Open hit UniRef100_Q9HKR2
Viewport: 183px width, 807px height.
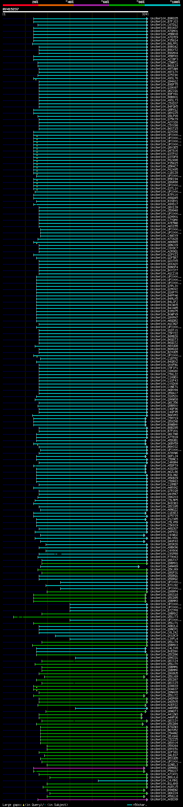pyautogui.click(x=164, y=768)
